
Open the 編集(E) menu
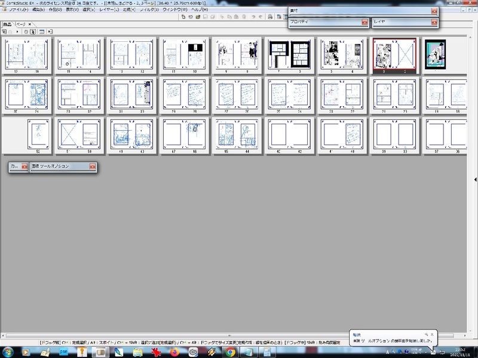38,10
